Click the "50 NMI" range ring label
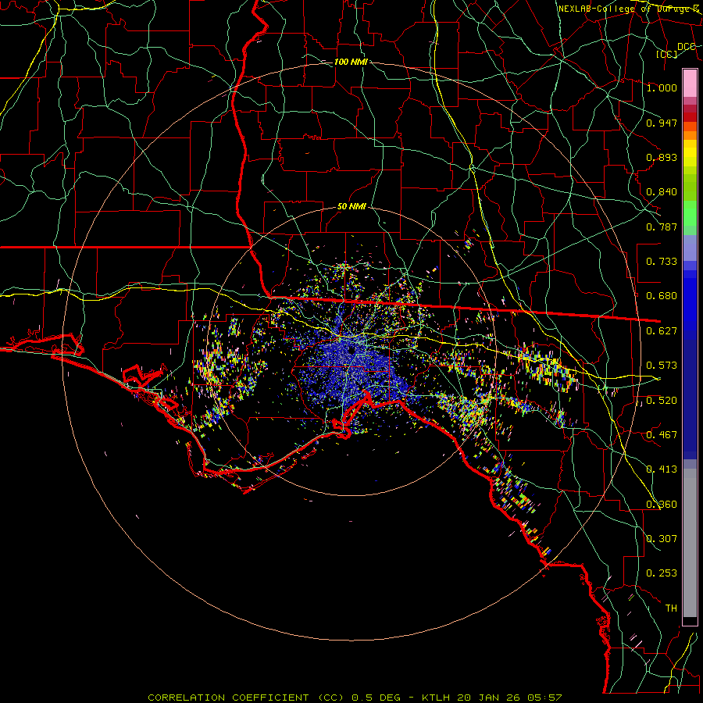 point(351,207)
